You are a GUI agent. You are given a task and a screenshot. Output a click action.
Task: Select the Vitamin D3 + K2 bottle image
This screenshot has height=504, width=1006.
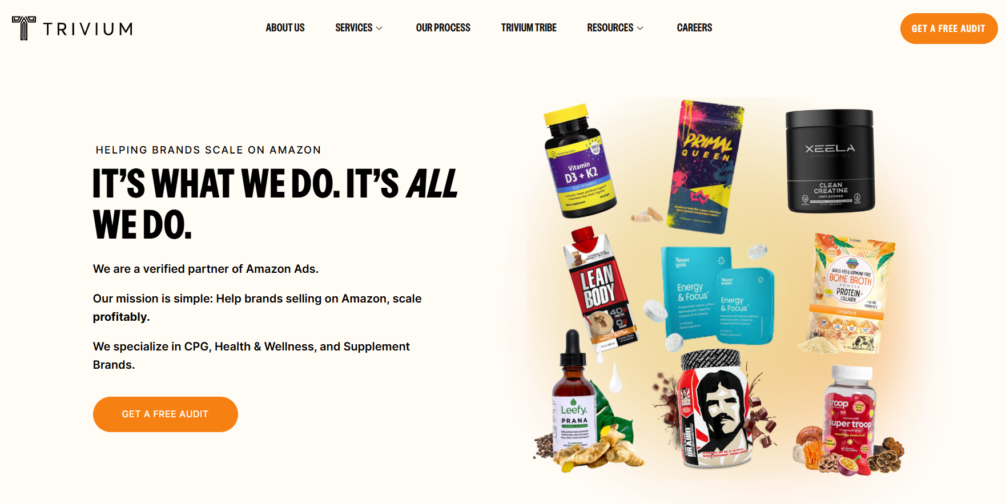pyautogui.click(x=579, y=162)
